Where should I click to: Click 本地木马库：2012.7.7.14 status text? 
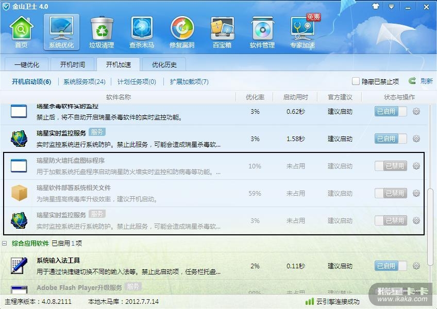click(x=123, y=301)
